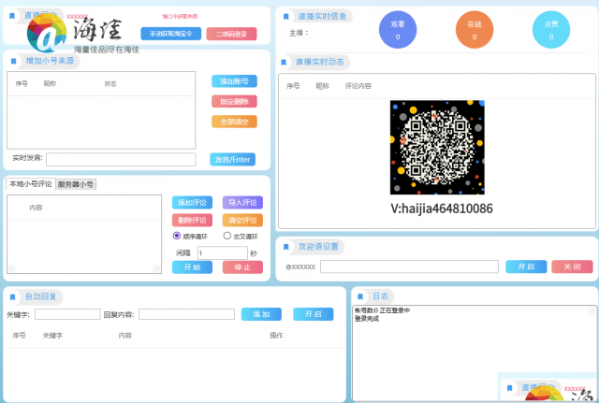
Task: Click bookmark icon beside 直播实时动态
Action: (x=286, y=61)
